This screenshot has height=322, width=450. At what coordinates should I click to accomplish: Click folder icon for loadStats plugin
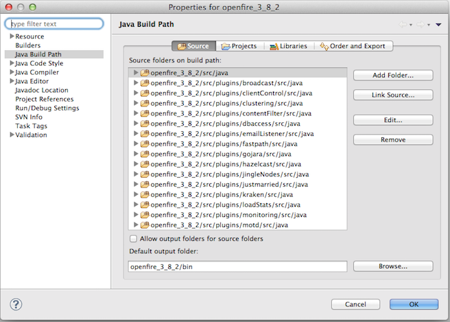click(145, 205)
